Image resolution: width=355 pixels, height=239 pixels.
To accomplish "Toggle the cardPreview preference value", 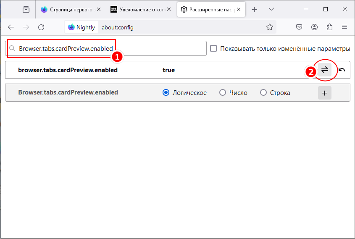I will click(325, 70).
